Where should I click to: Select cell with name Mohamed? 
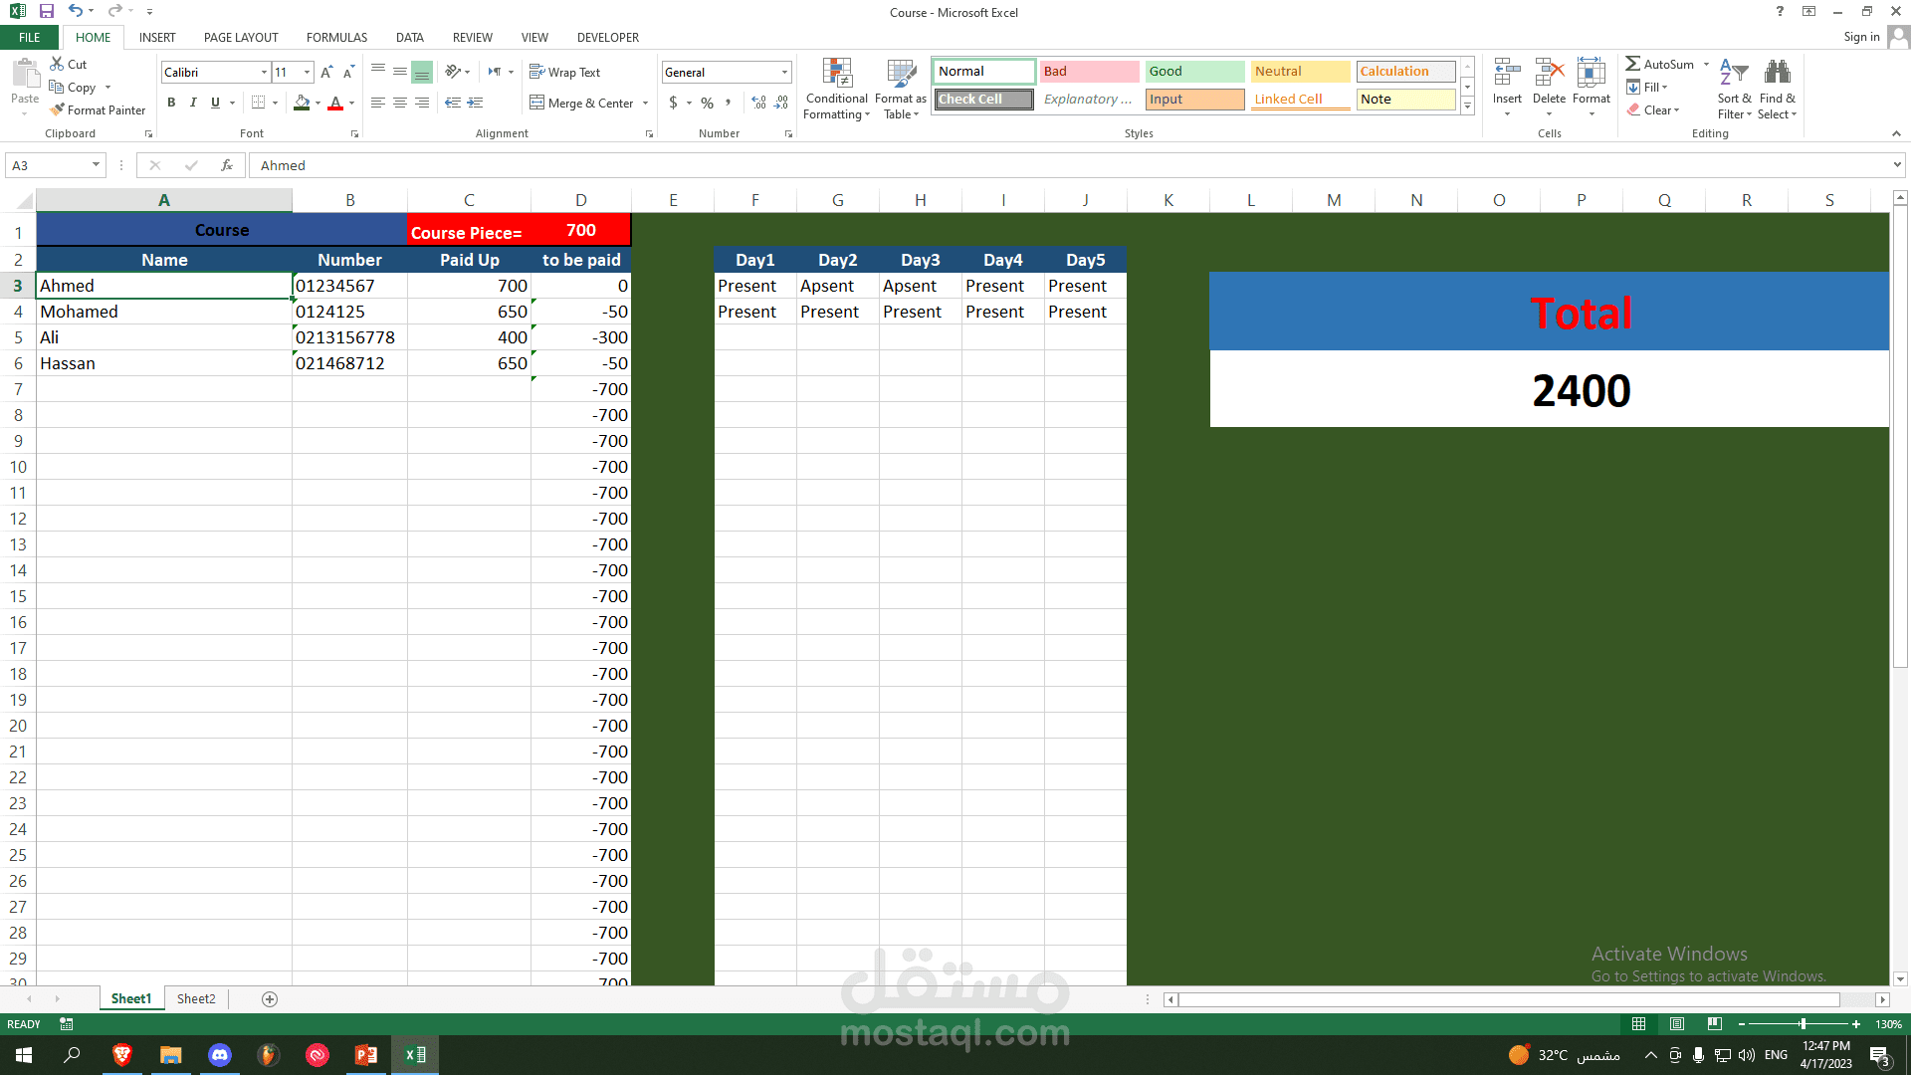pos(163,312)
